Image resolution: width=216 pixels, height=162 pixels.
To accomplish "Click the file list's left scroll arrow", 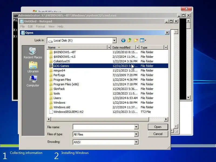I will tap(49, 119).
